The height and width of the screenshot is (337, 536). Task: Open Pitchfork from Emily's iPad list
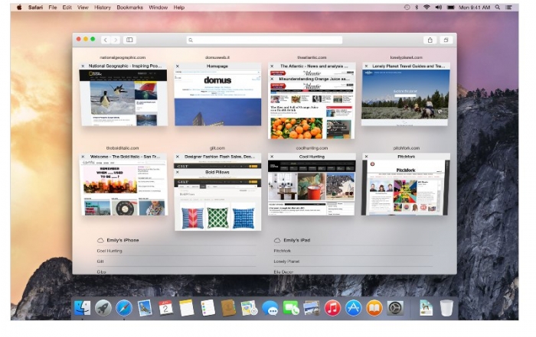(x=283, y=251)
